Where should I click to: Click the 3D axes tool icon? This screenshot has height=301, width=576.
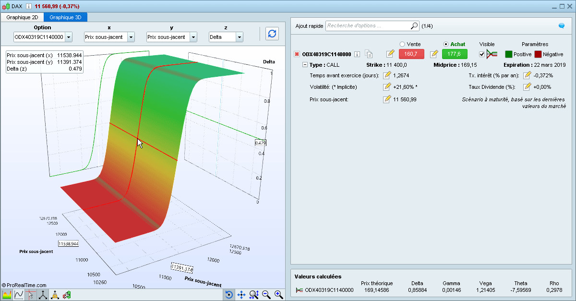42,295
